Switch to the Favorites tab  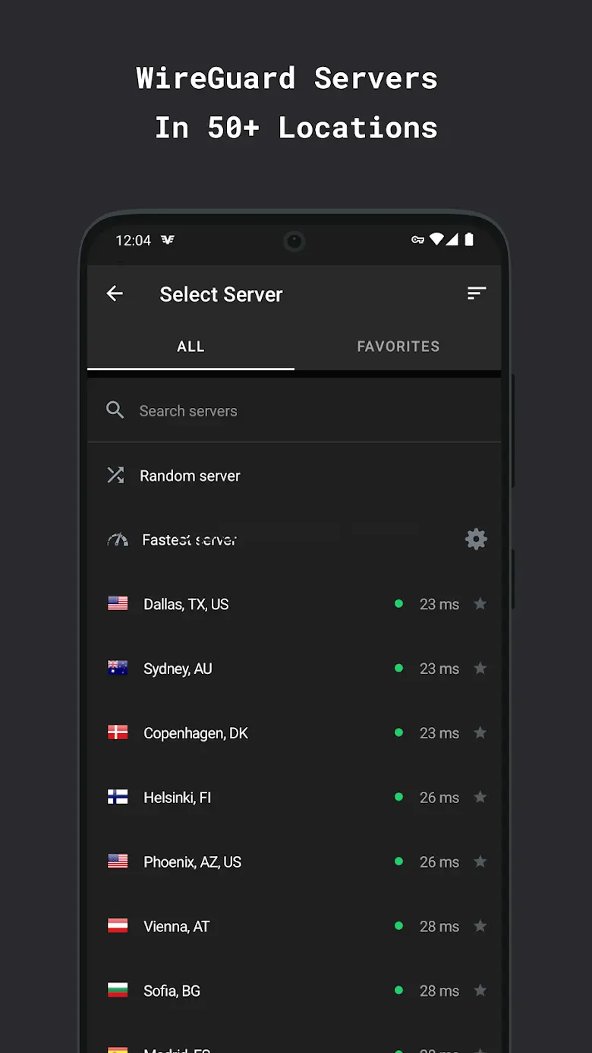click(x=398, y=346)
